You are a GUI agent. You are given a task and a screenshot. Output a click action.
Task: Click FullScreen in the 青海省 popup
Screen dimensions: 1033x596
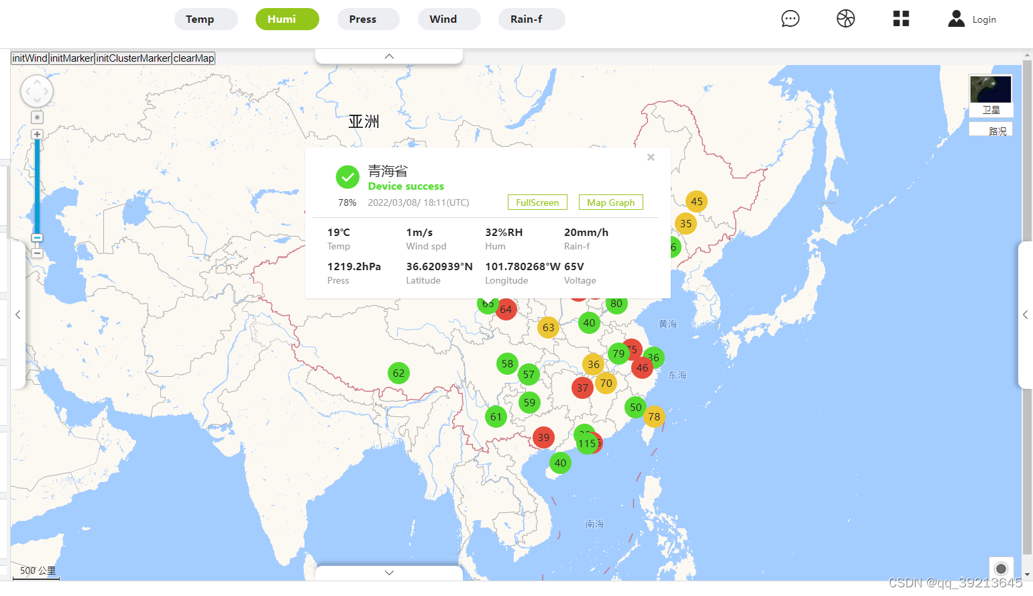click(537, 202)
